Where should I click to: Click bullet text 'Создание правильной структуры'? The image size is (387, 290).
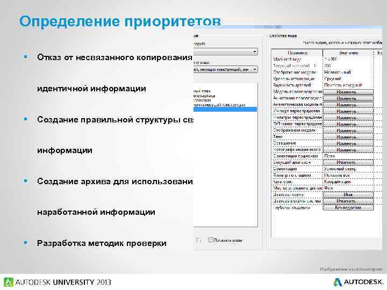[x=109, y=120]
